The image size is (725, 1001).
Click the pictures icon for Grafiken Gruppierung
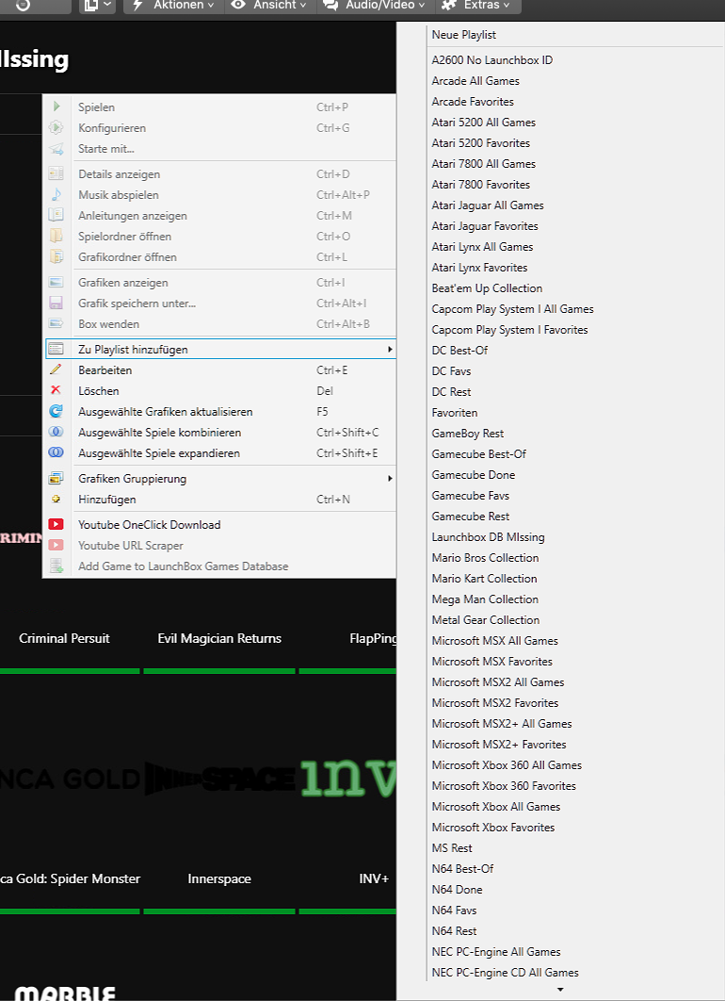tap(56, 479)
